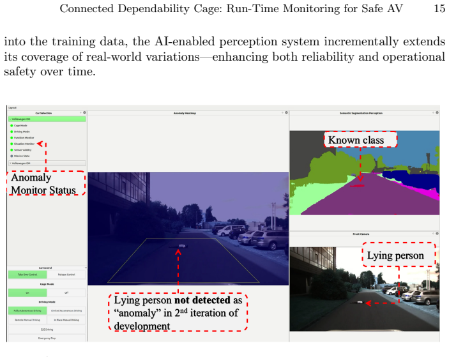Close the Anomaly Heatmap panel
The image size is (449, 357).
tap(286, 112)
